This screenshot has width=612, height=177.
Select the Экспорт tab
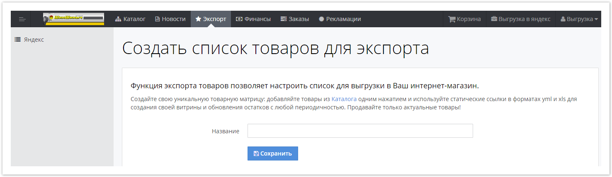point(211,19)
